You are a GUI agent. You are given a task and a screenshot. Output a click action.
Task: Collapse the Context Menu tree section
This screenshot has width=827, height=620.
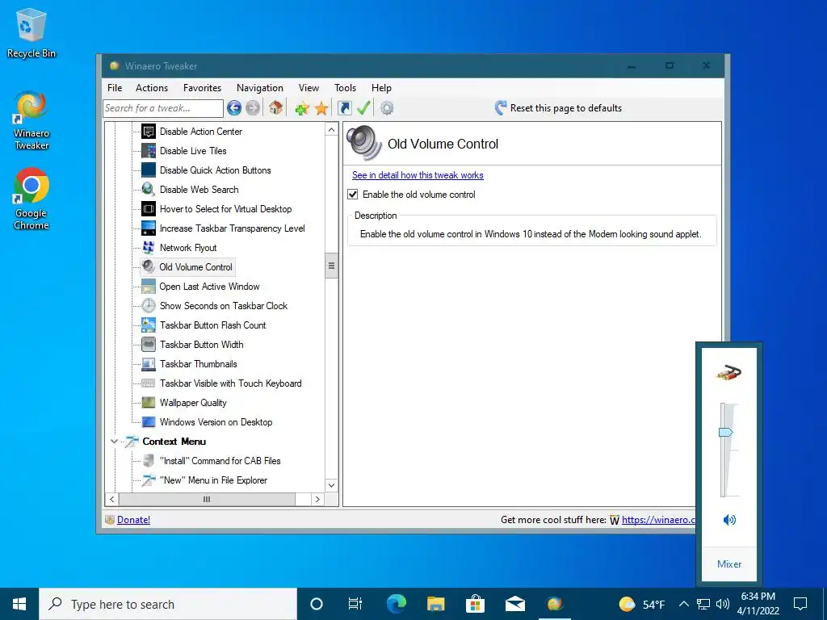tap(114, 442)
